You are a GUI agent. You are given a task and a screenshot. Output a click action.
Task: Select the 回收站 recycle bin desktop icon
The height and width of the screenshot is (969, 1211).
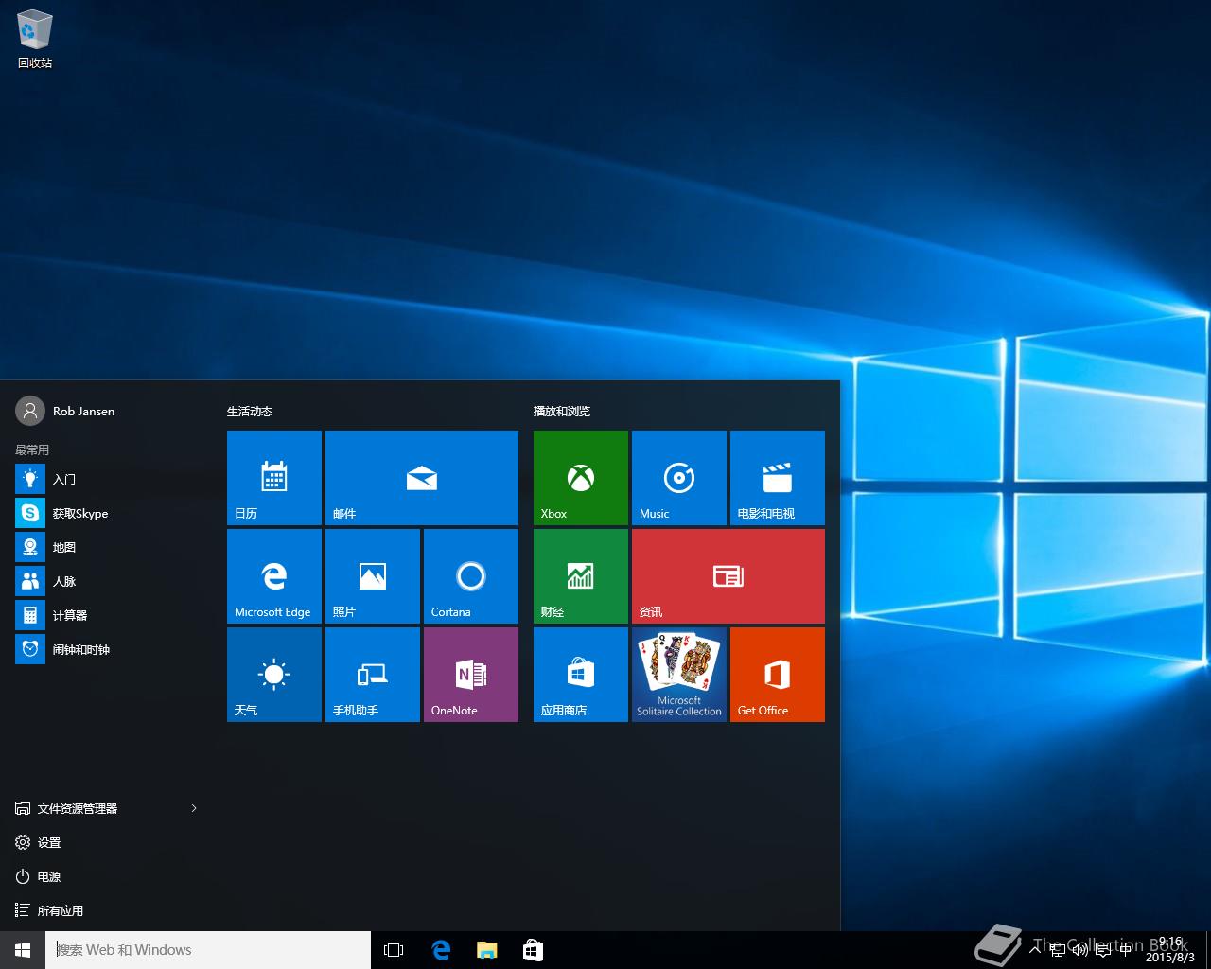click(x=35, y=40)
